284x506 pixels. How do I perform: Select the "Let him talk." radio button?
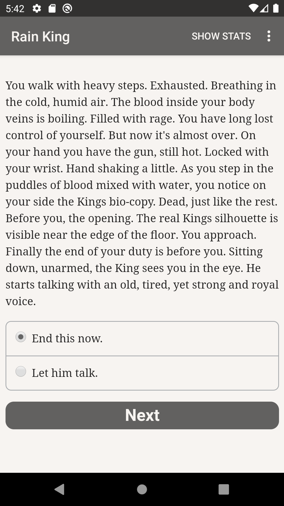[21, 371]
